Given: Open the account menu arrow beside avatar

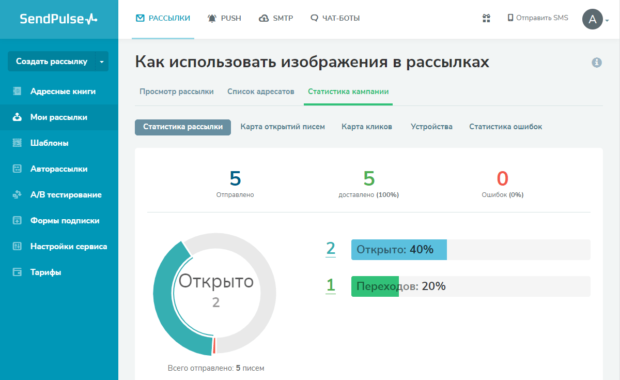Looking at the screenshot, I should tap(607, 21).
